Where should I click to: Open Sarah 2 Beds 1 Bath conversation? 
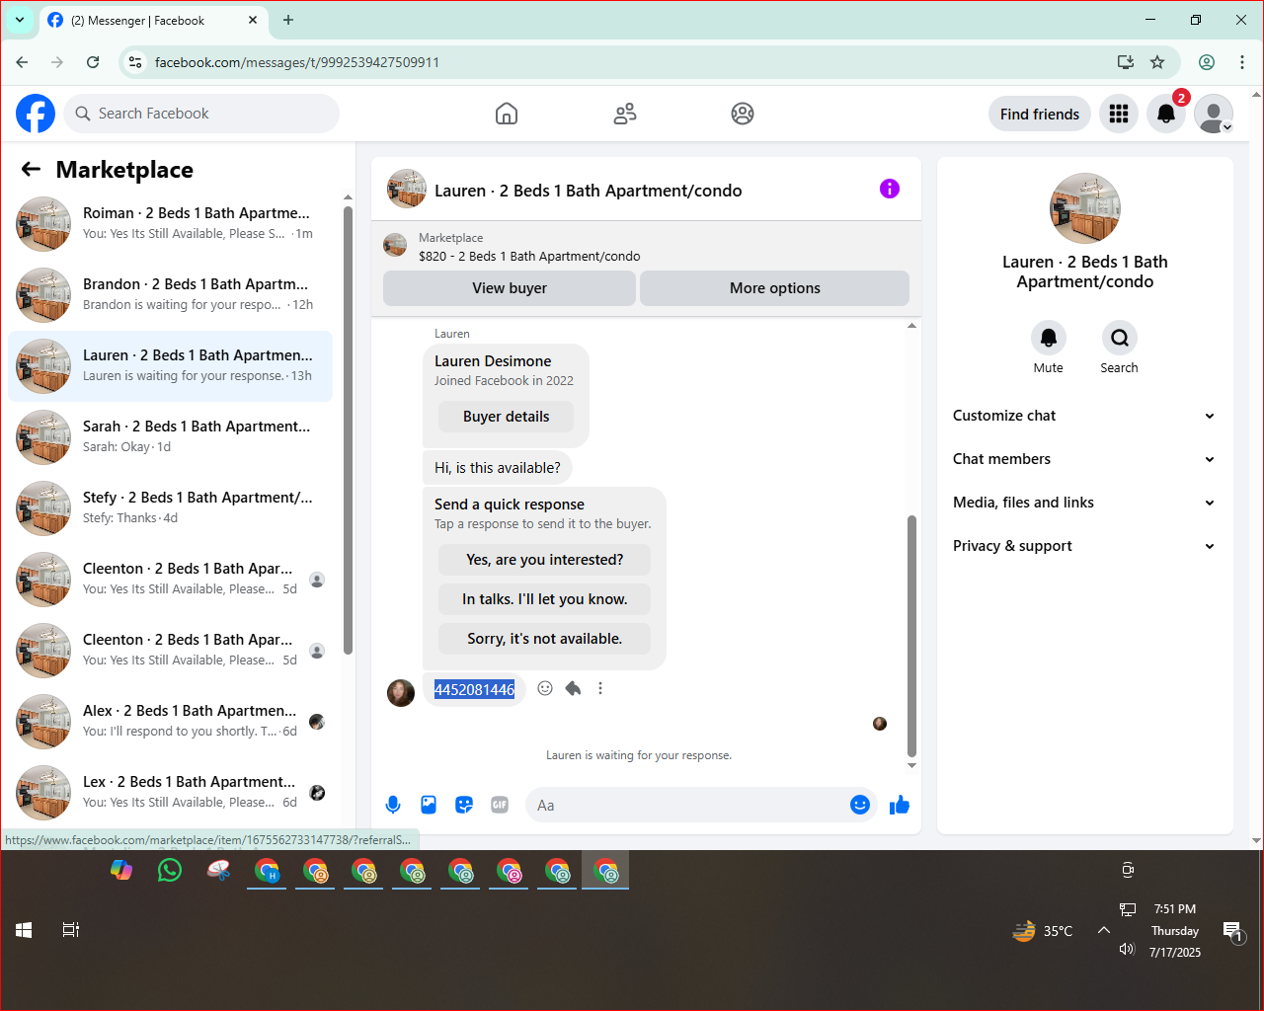[x=171, y=437]
